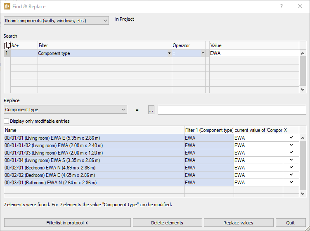The height and width of the screenshot is (231, 310).
Task: Click the ellipsis browse button in Replace
Action: (151, 110)
